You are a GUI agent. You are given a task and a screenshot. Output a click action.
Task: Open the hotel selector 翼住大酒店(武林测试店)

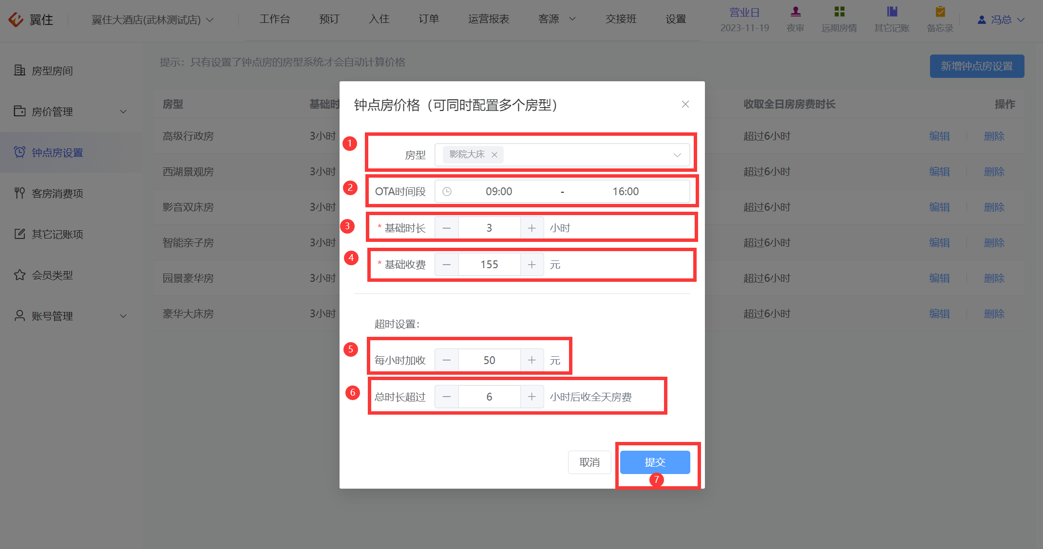coord(152,20)
